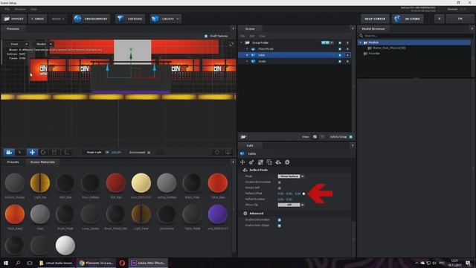Click the EXTRUDE button in top toolbar
476x268 pixels.
(130, 19)
